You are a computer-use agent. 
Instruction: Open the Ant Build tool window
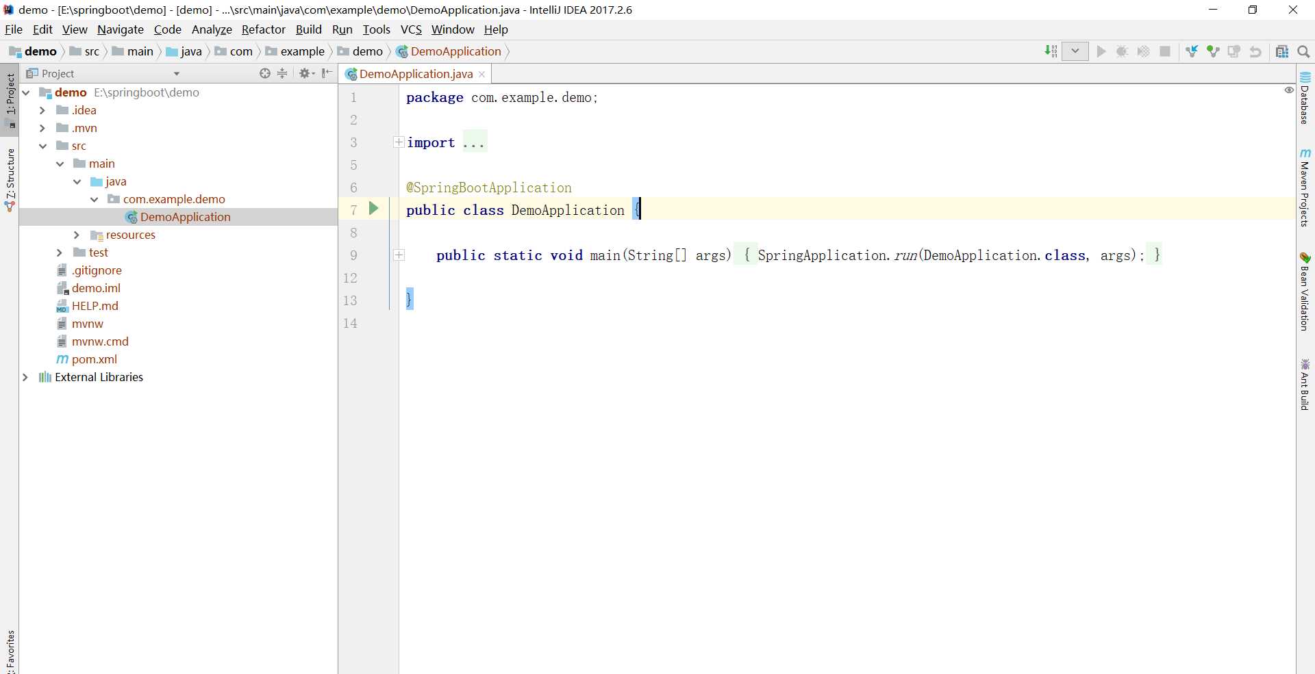click(1305, 385)
